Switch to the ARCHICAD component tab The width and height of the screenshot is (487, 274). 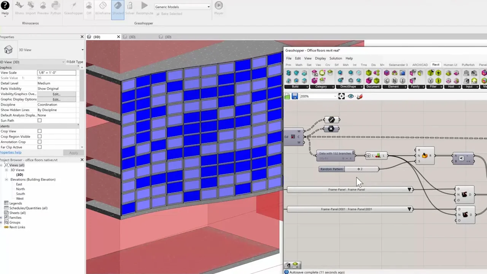pos(420,65)
